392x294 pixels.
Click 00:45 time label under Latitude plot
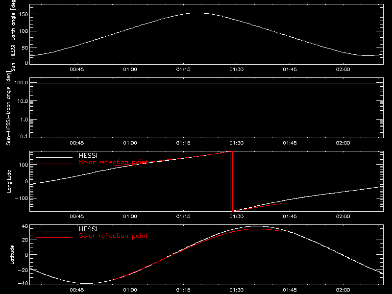point(77,290)
